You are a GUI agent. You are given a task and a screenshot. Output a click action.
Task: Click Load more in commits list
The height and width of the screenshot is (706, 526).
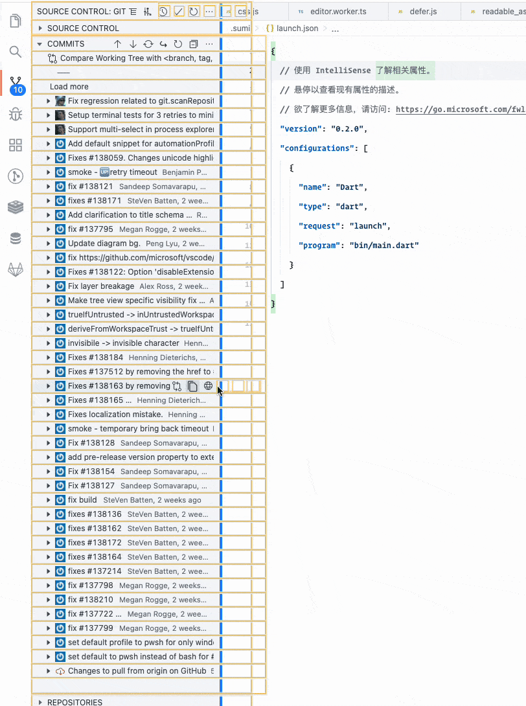point(69,86)
